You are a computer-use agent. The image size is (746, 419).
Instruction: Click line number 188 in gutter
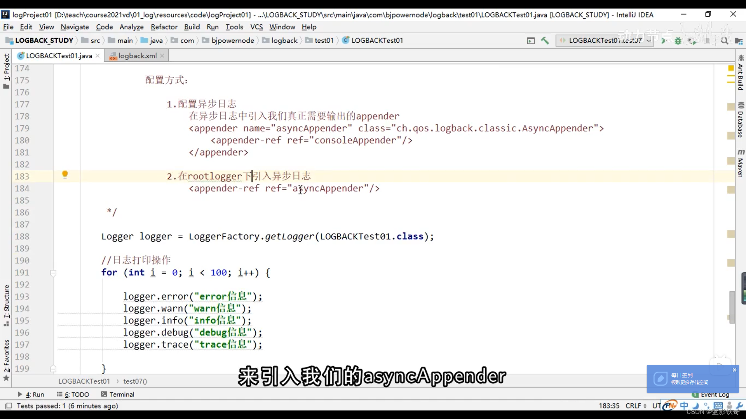[x=22, y=236]
